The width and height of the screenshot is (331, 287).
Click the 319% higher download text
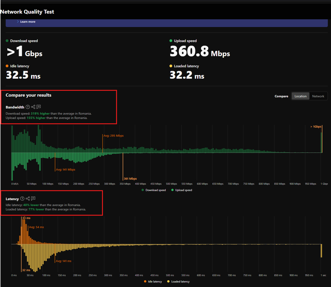(x=40, y=113)
